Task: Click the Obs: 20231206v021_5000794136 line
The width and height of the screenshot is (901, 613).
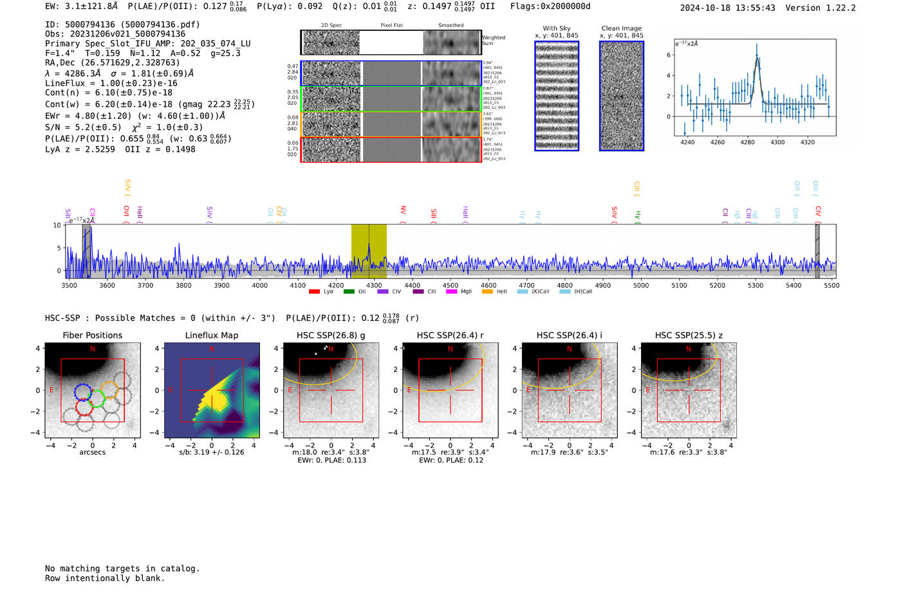Action: point(115,33)
